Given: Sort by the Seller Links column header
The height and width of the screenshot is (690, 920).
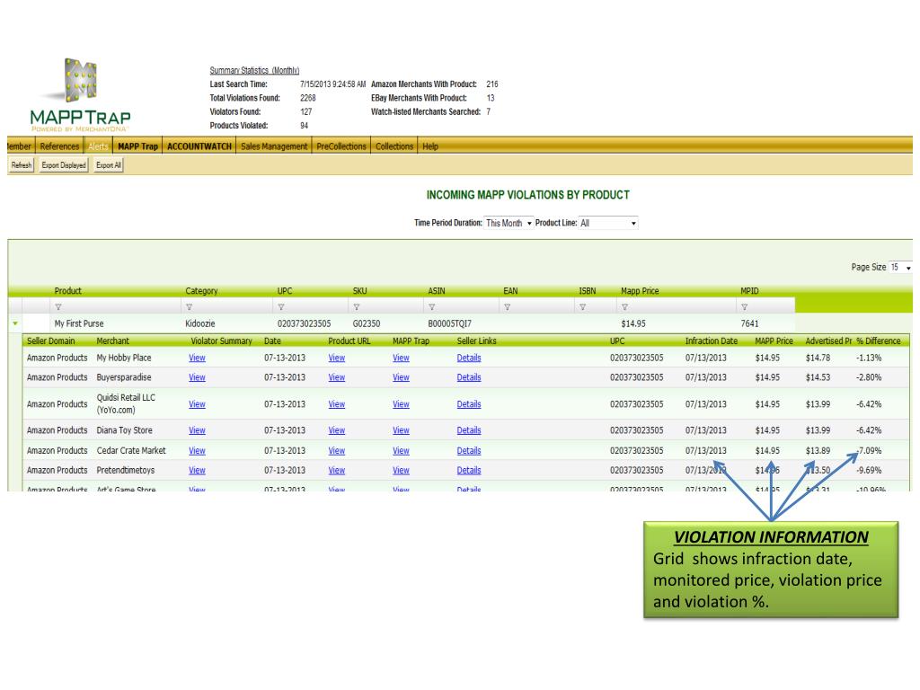Looking at the screenshot, I should point(476,341).
